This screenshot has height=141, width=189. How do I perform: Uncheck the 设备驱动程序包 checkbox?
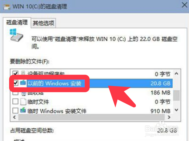[x=15, y=73]
